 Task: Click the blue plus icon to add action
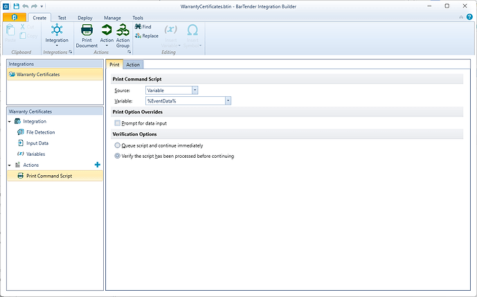point(98,165)
